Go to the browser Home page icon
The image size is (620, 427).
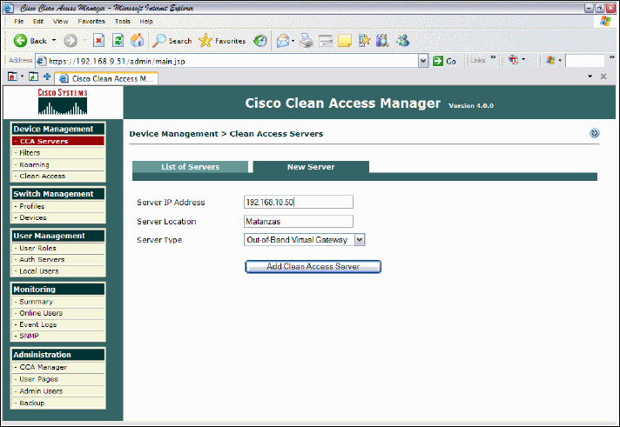click(x=137, y=41)
